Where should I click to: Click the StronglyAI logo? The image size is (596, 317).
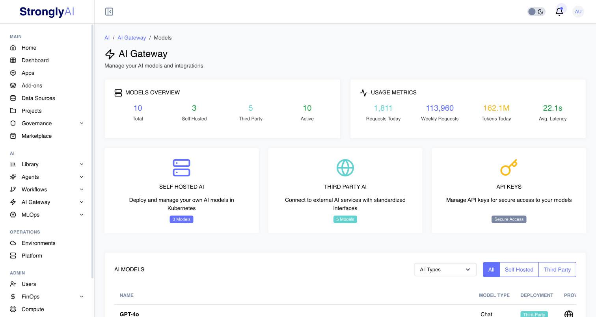click(47, 12)
